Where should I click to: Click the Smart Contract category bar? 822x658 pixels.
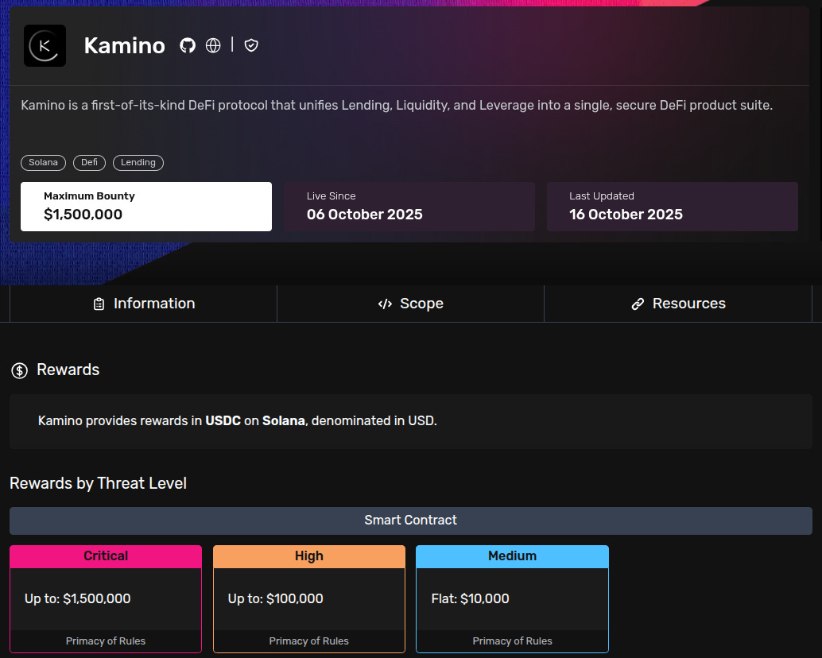pos(411,521)
